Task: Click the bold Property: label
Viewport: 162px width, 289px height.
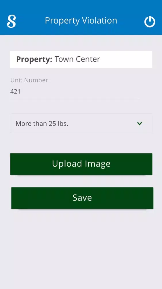Action: point(34,59)
